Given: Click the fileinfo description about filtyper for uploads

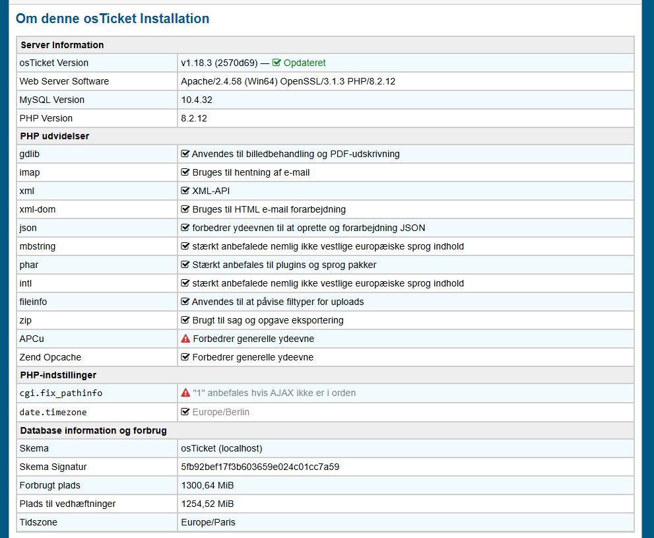Looking at the screenshot, I should [278, 302].
